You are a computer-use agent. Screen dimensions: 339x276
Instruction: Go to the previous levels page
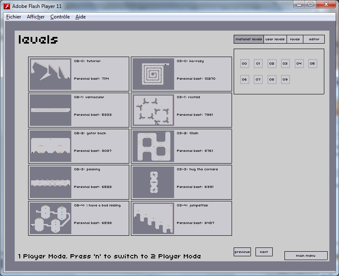[x=242, y=252]
